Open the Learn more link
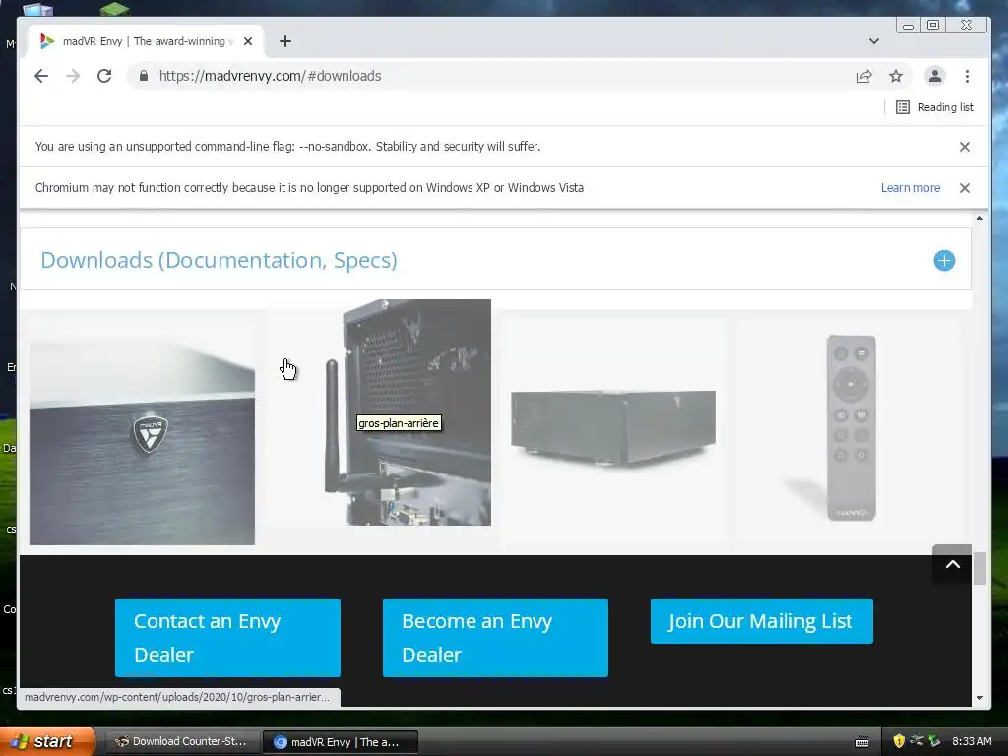 click(x=911, y=188)
